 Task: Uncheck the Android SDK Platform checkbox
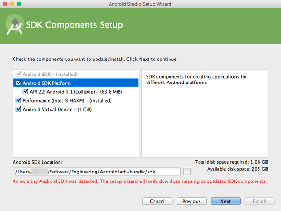[18, 83]
